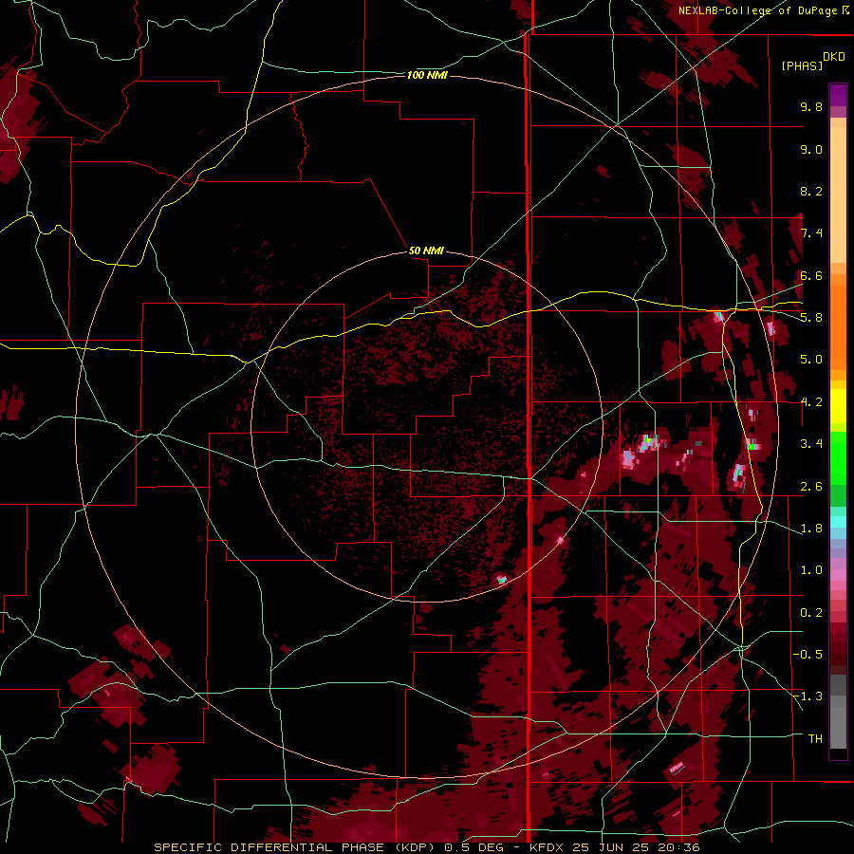Click the '50 NMI' range ring label
The height and width of the screenshot is (854, 854).
[426, 251]
